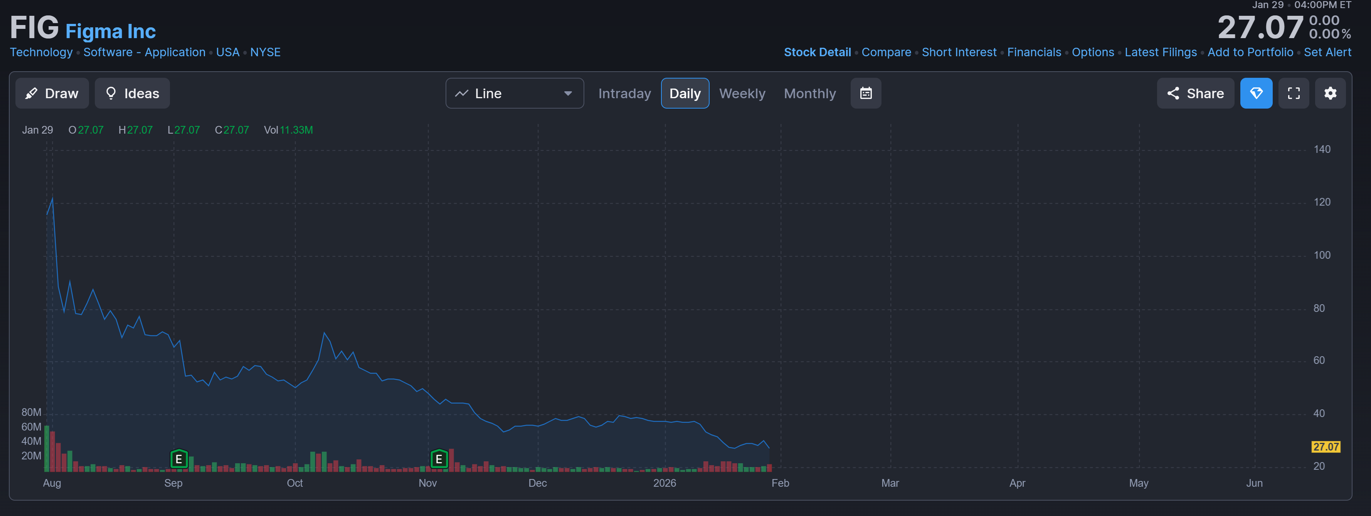
Task: Click the Draw pencil button
Action: click(x=52, y=94)
